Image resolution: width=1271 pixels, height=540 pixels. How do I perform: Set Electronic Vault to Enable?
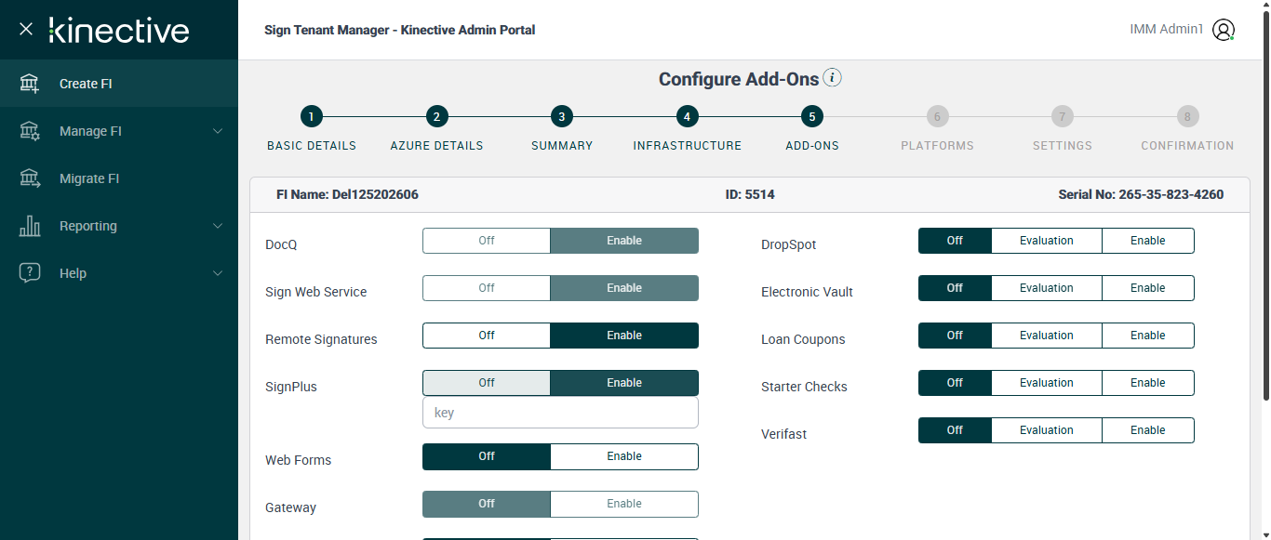click(x=1147, y=288)
